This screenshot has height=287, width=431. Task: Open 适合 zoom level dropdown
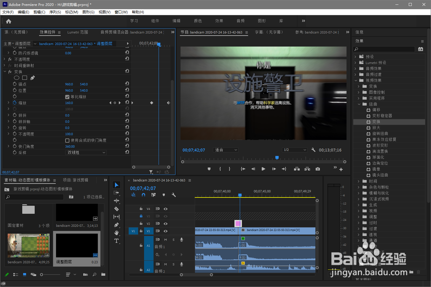click(226, 150)
